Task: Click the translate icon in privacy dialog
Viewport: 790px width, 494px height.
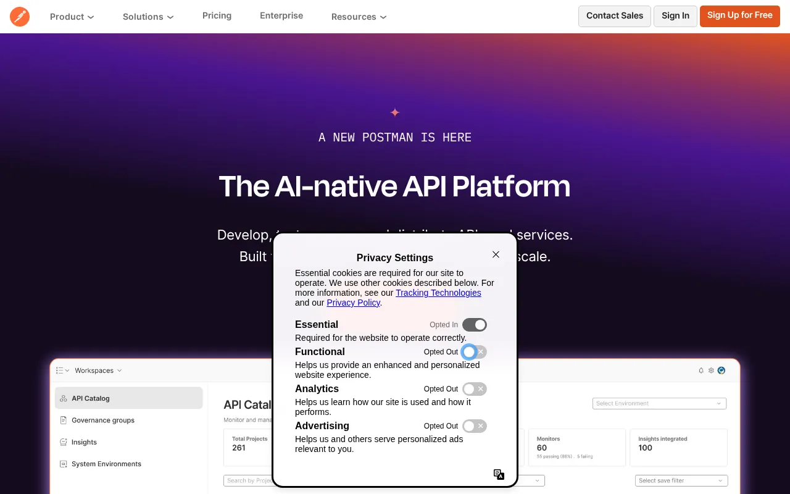Action: click(499, 474)
